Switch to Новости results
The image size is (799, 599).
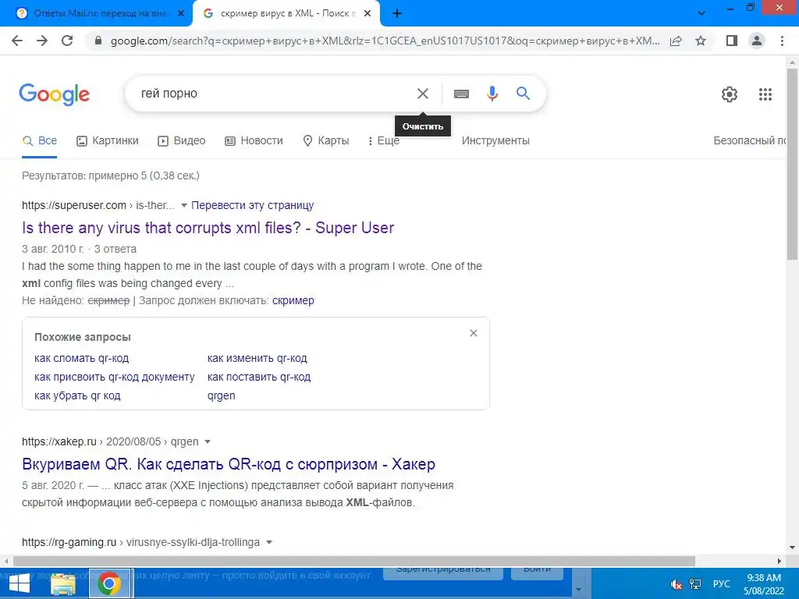click(x=254, y=141)
